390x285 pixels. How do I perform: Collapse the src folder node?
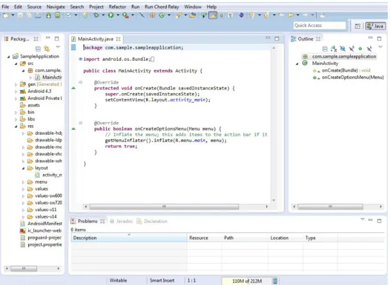[x=16, y=64]
